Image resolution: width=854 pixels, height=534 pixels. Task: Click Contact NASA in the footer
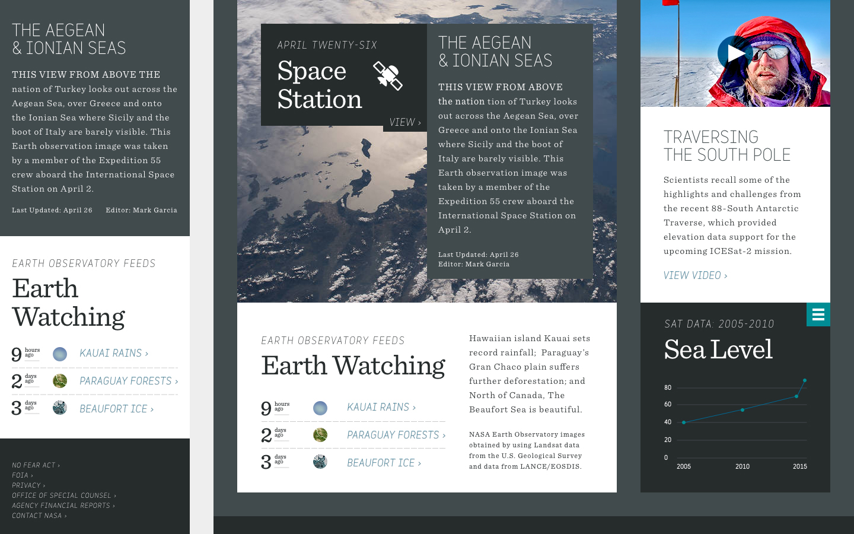pos(39,516)
